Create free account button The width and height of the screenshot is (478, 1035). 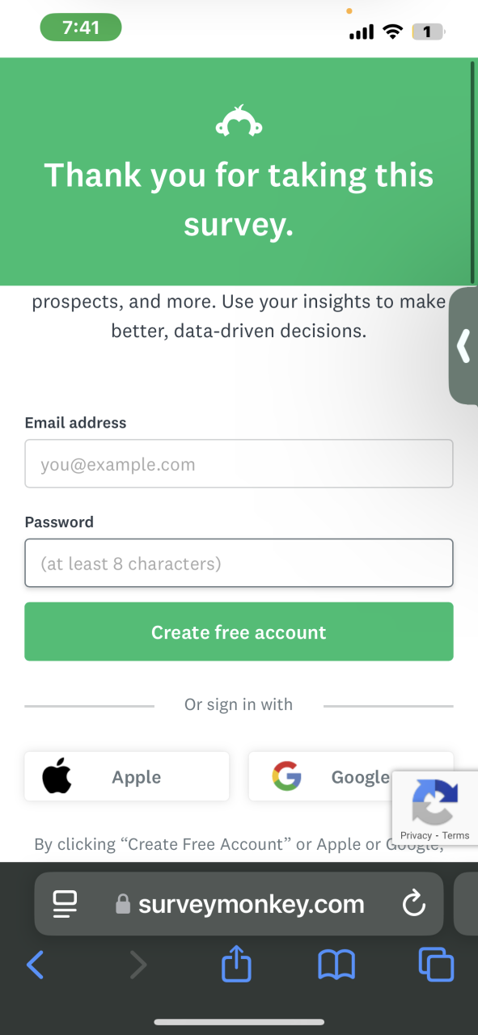(x=239, y=632)
